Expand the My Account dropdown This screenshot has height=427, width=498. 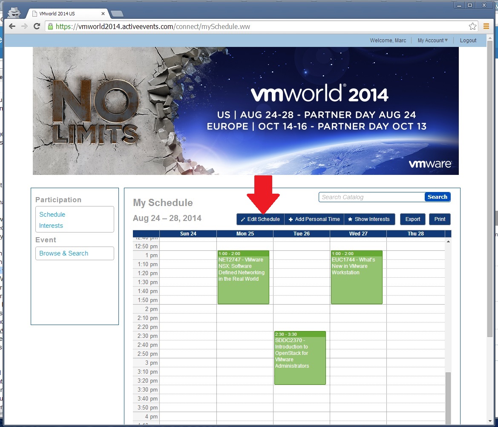432,41
